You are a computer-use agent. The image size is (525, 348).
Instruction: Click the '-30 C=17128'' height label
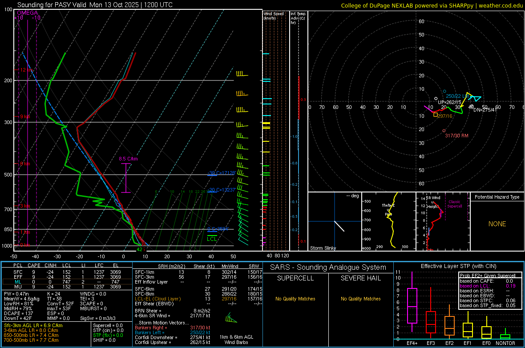pyautogui.click(x=221, y=173)
